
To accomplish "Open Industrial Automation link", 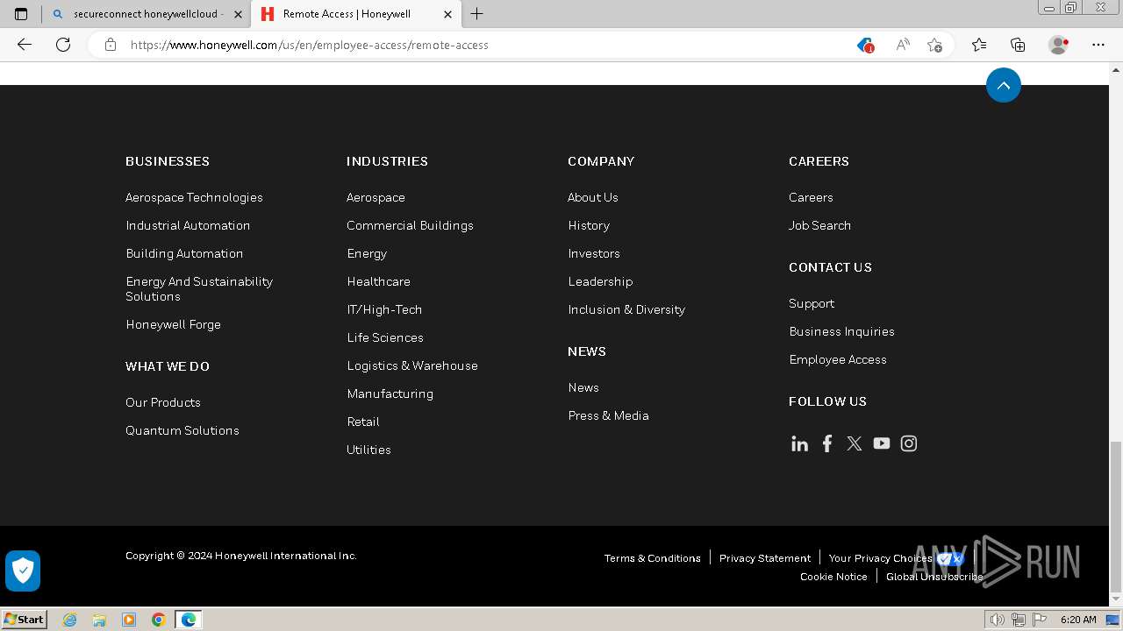I will [x=188, y=225].
